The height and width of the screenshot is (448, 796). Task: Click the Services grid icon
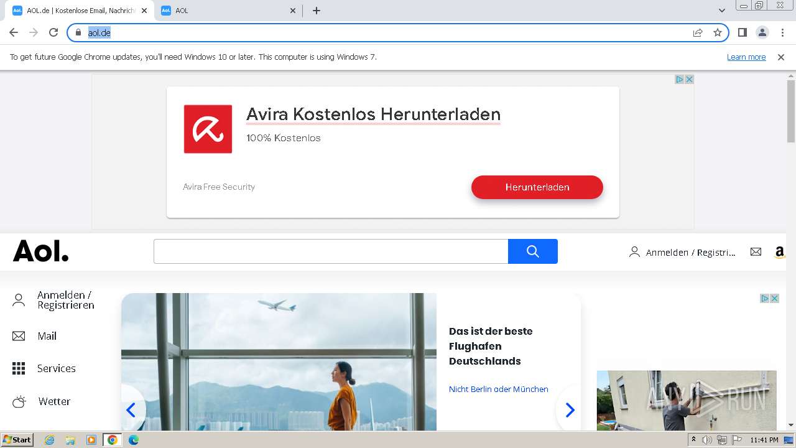point(19,368)
